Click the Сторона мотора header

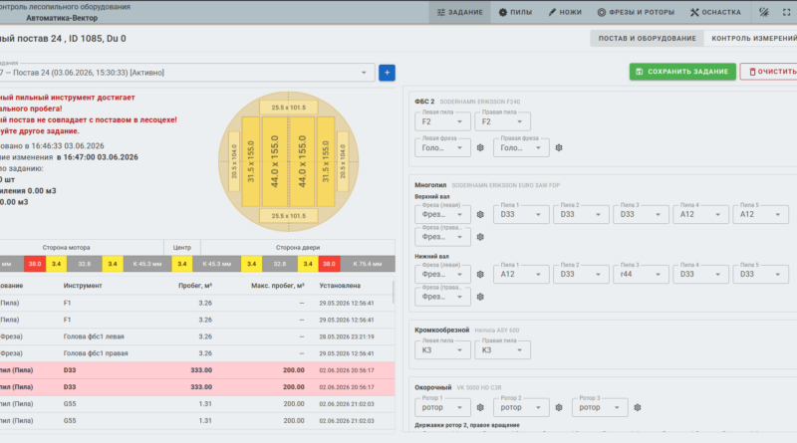(x=66, y=248)
